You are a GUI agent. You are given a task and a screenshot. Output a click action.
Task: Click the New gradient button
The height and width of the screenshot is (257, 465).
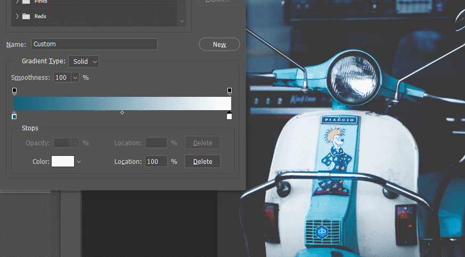219,44
